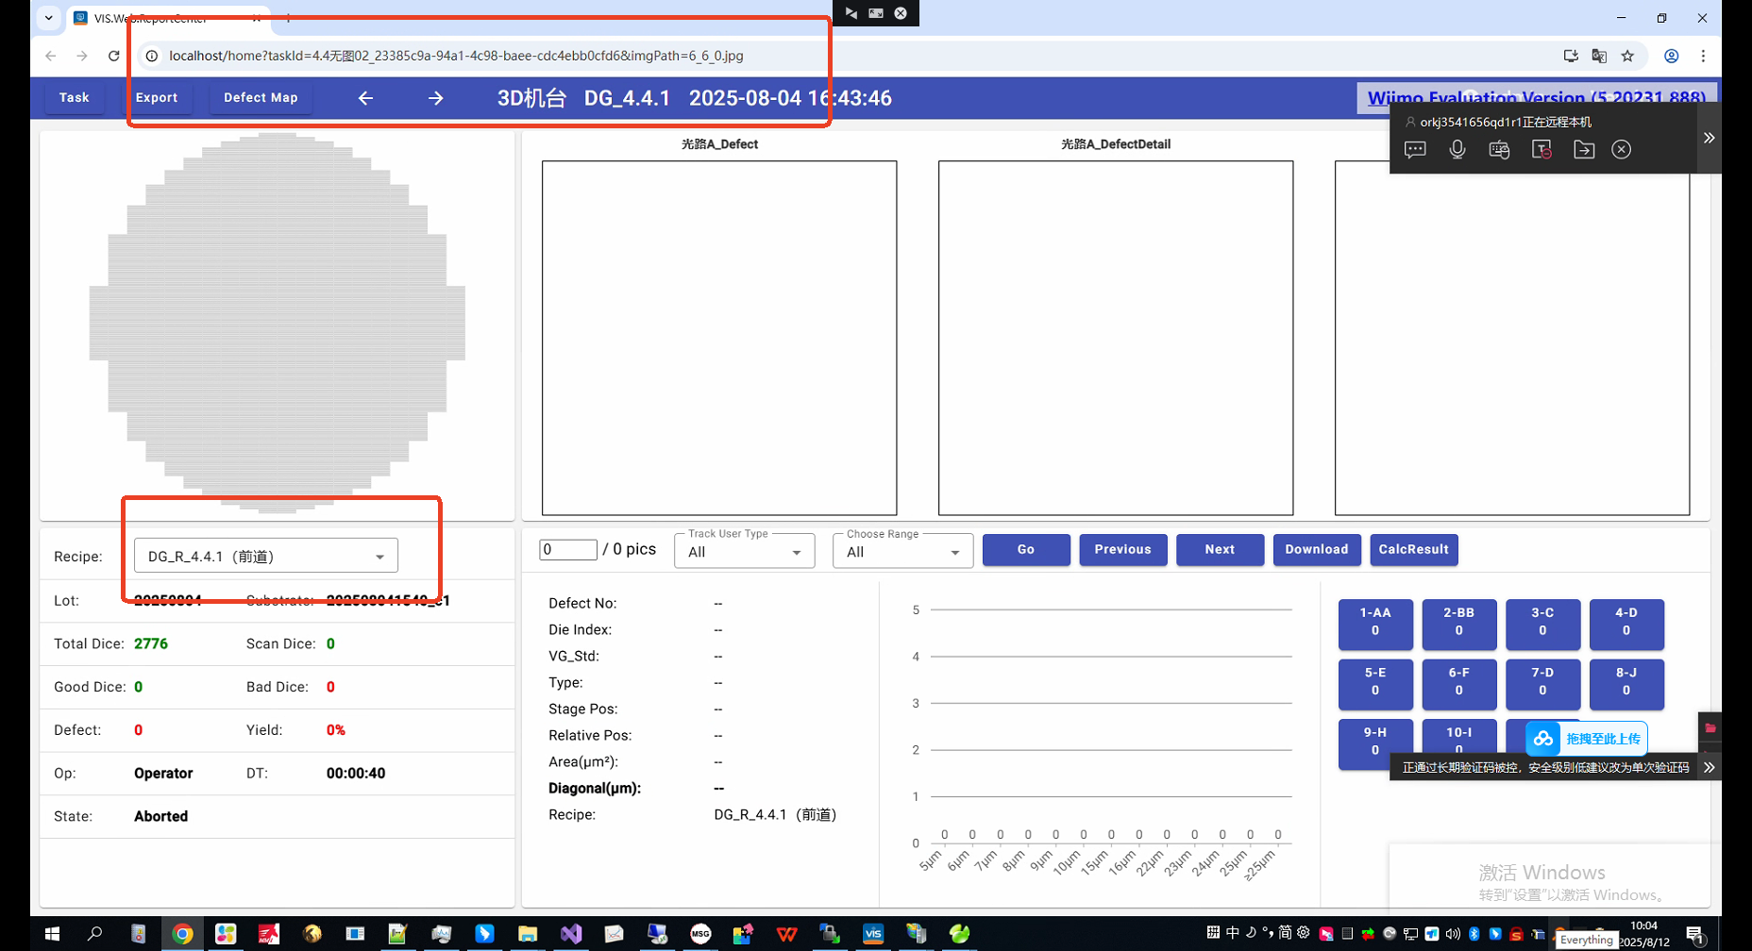Bookmark this page with the star icon
Viewport: 1752px width, 951px height.
[x=1627, y=56]
